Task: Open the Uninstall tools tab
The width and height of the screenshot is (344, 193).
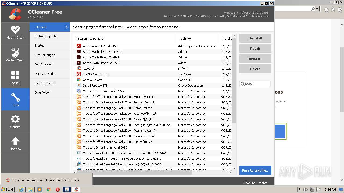Action: click(50, 27)
